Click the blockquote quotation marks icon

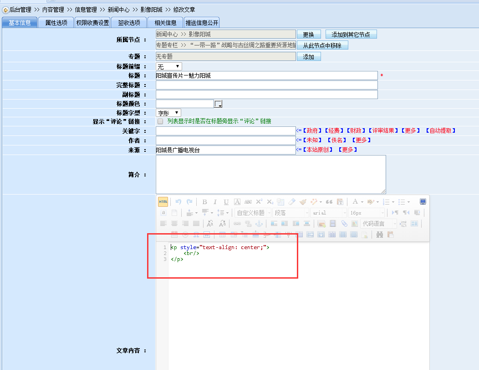pos(329,202)
